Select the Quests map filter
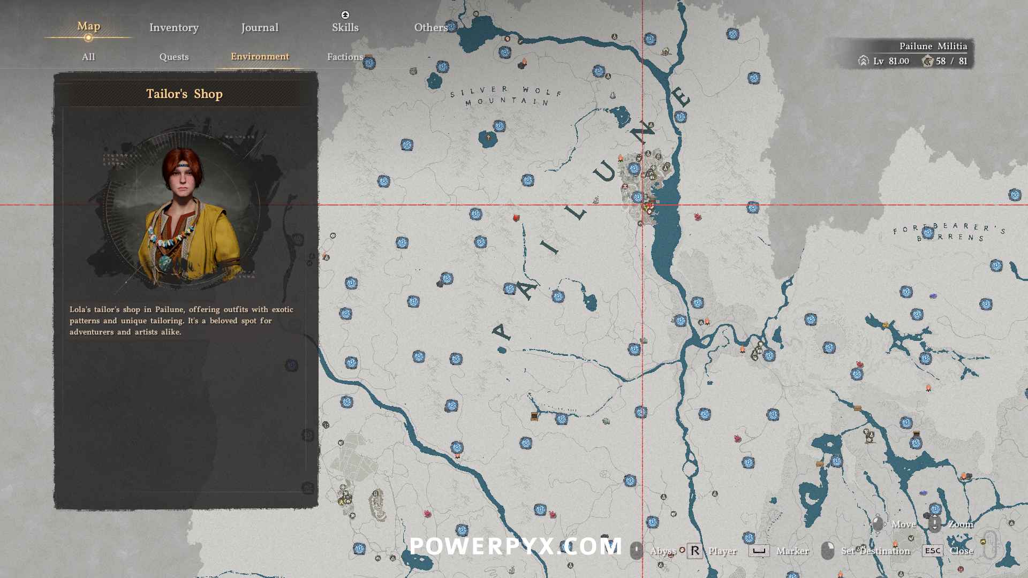Viewport: 1028px width, 578px height. click(174, 57)
